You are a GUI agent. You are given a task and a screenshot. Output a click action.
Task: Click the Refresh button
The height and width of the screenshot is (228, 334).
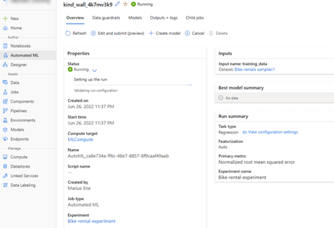[75, 33]
